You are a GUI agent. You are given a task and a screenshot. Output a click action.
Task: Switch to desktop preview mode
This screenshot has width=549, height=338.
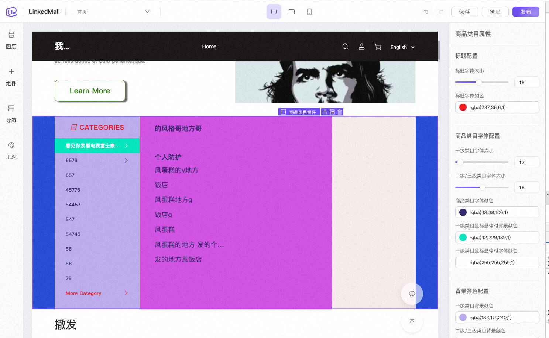click(x=274, y=12)
